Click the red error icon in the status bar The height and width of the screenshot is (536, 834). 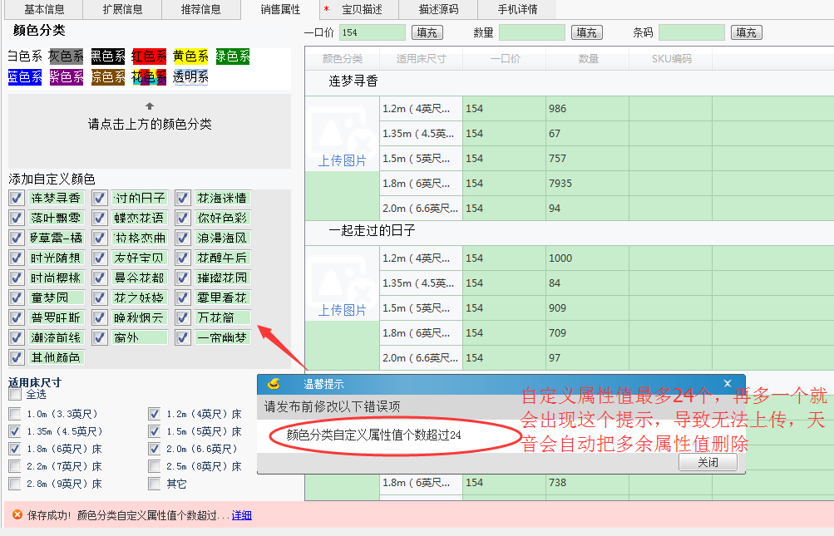(17, 515)
